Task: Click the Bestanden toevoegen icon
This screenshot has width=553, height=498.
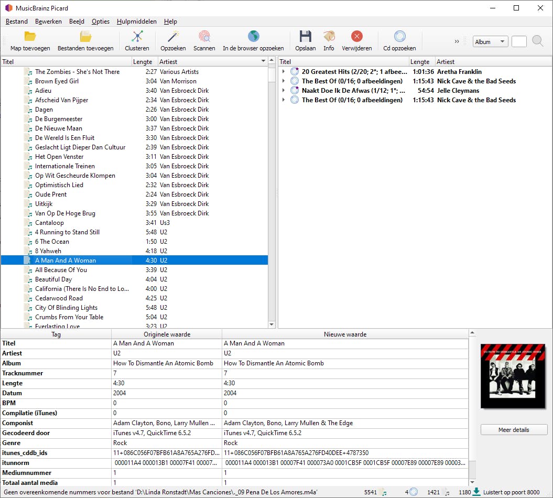Action: tap(85, 36)
